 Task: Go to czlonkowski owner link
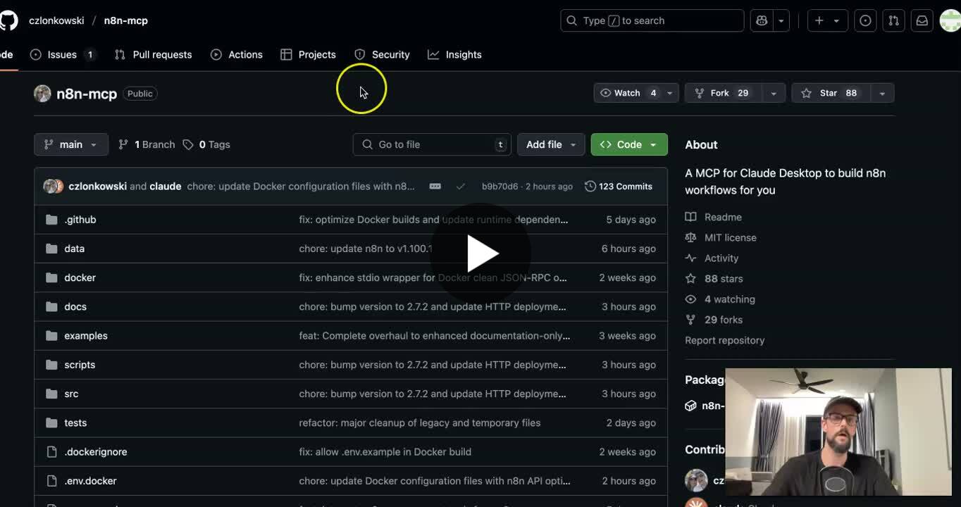56,20
